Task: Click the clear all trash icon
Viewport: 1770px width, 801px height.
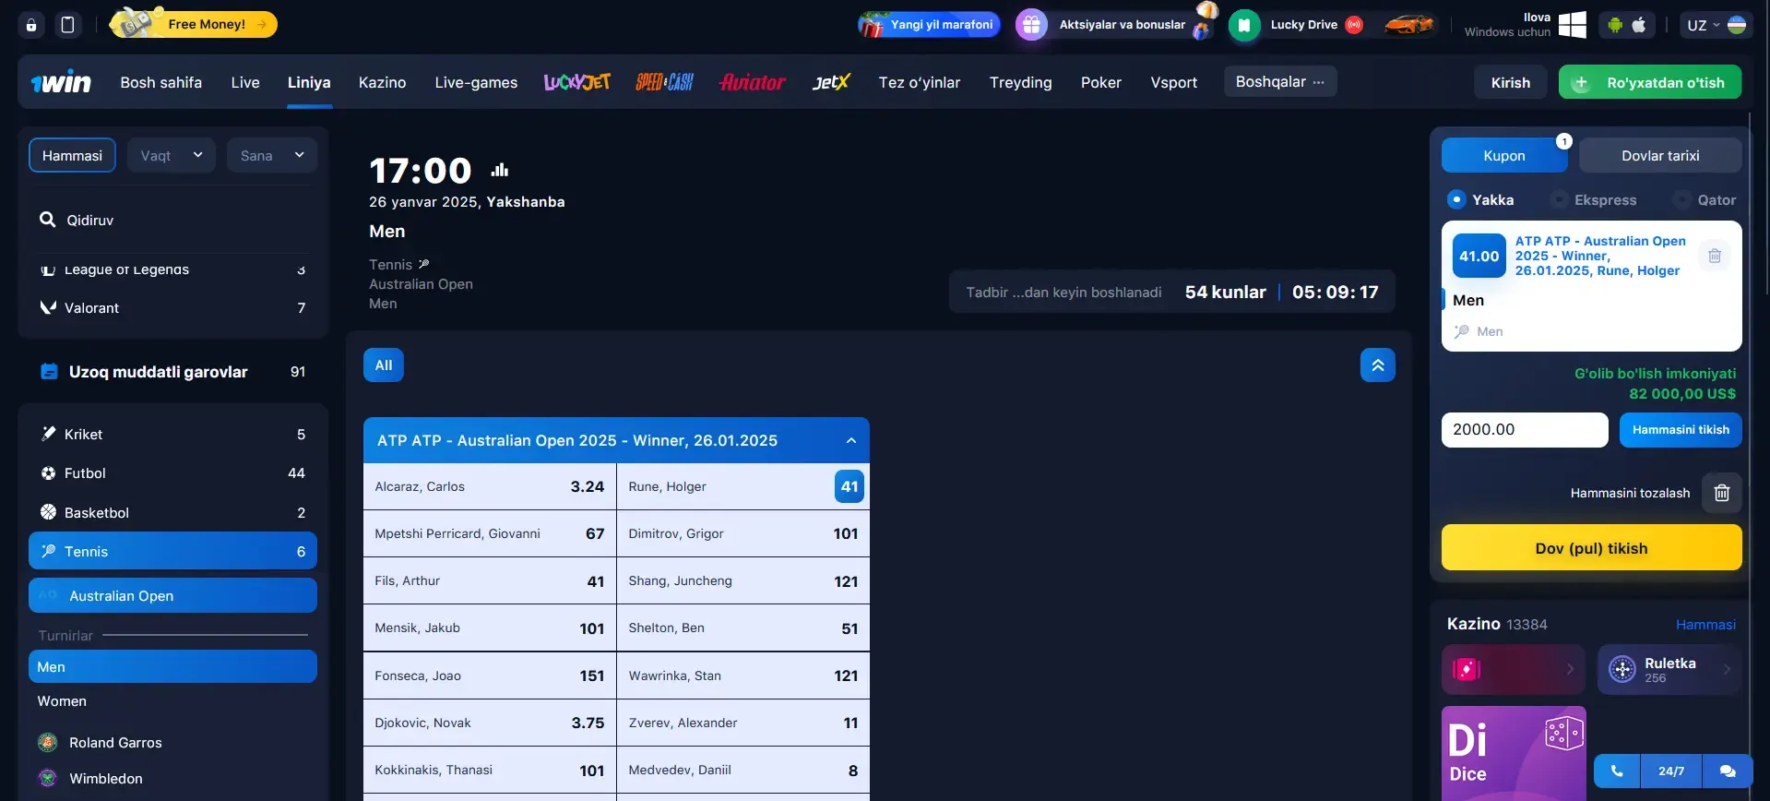Action: [x=1721, y=493]
